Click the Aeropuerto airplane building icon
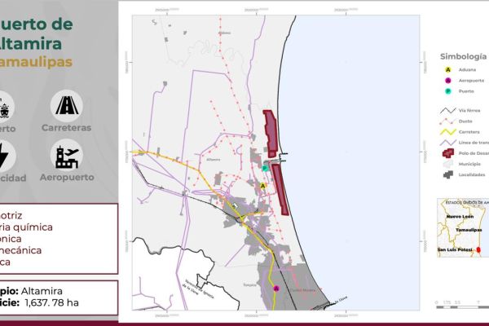This screenshot has height=326, width=489. pos(66,154)
